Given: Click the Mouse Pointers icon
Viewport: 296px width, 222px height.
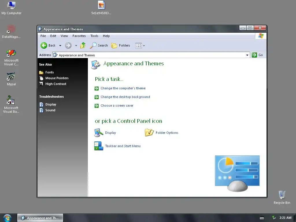Looking at the screenshot, I should point(41,78).
